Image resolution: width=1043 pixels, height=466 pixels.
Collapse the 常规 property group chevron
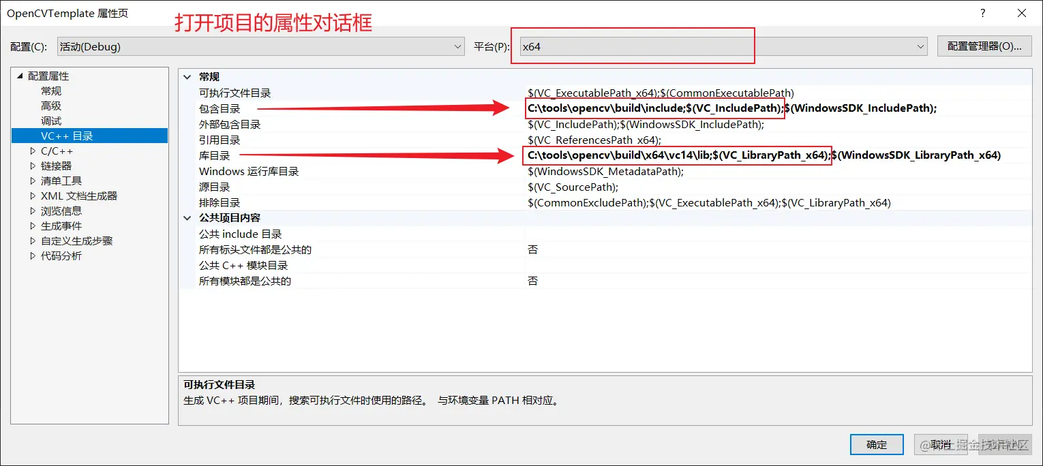pyautogui.click(x=188, y=77)
